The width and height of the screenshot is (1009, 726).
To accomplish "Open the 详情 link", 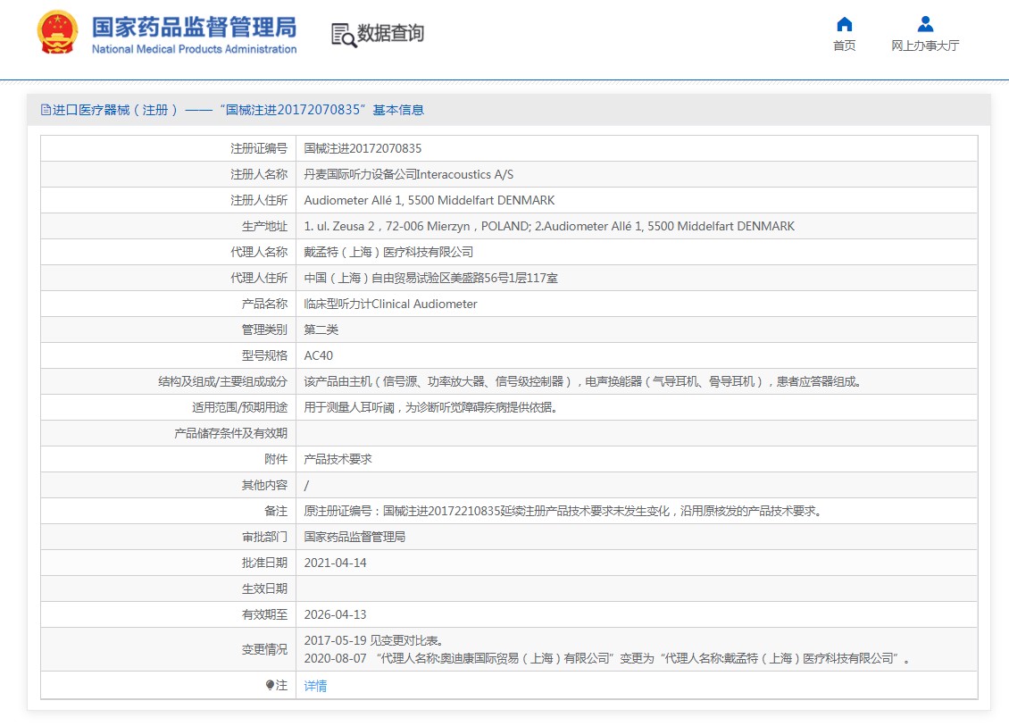I will pos(315,686).
